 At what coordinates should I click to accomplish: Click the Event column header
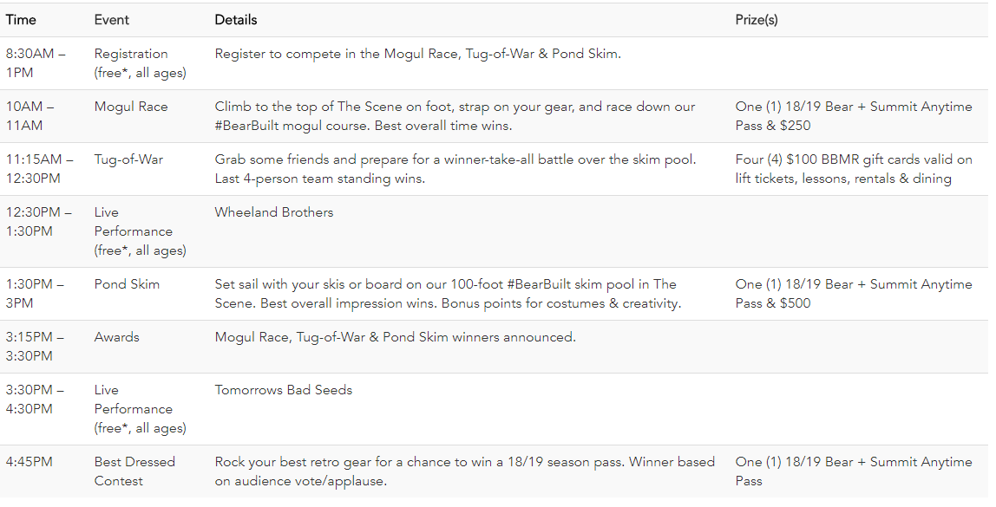pyautogui.click(x=113, y=19)
